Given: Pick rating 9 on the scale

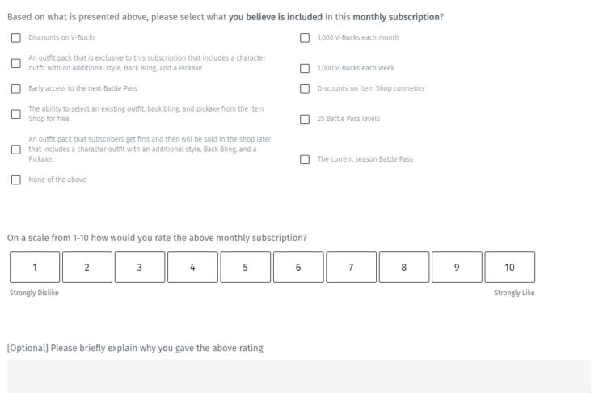Looking at the screenshot, I should coord(457,267).
